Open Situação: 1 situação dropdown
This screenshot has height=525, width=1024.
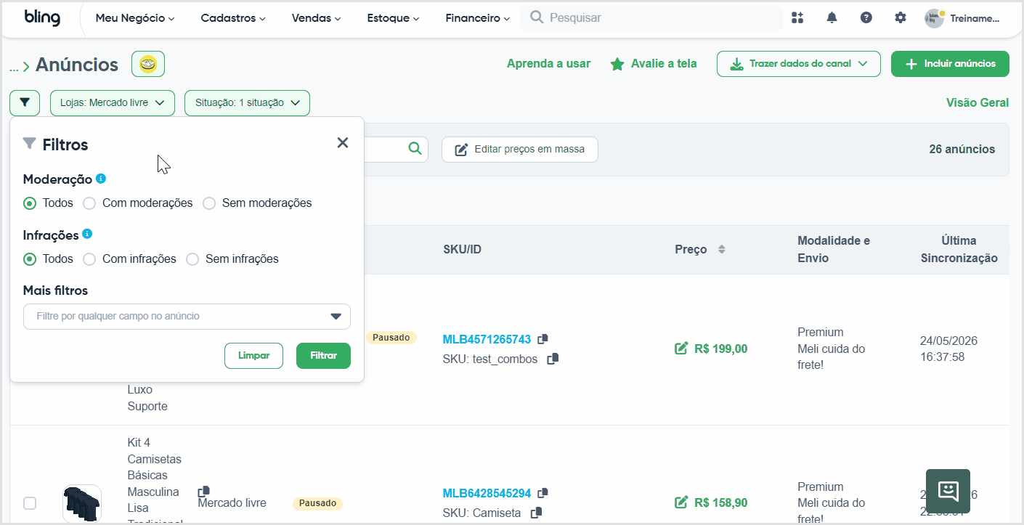(x=247, y=103)
